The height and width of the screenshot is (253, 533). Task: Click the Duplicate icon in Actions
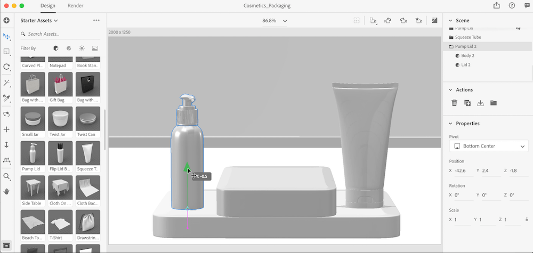click(467, 103)
